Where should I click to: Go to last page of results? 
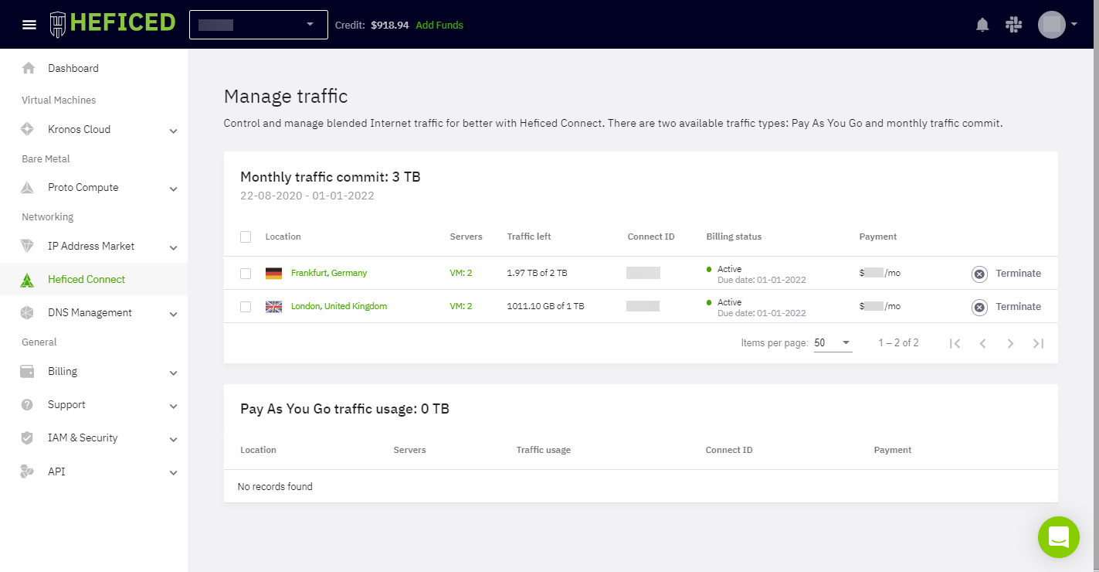1038,343
